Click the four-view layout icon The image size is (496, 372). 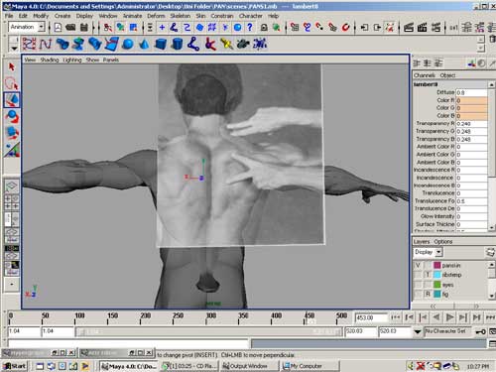tap(12, 202)
